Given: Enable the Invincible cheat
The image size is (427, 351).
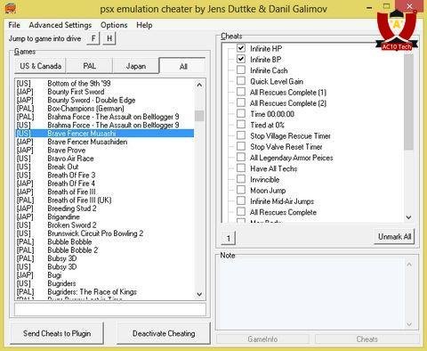Looking at the screenshot, I should point(241,179).
